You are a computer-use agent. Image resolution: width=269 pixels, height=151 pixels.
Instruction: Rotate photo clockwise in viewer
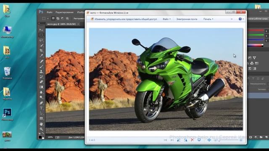(x=185, y=140)
